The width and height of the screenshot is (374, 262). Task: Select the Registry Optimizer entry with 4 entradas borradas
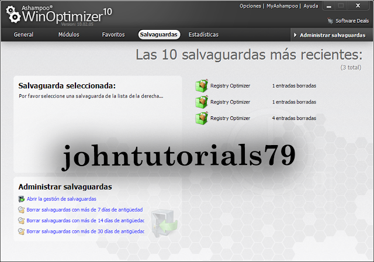coord(256,118)
